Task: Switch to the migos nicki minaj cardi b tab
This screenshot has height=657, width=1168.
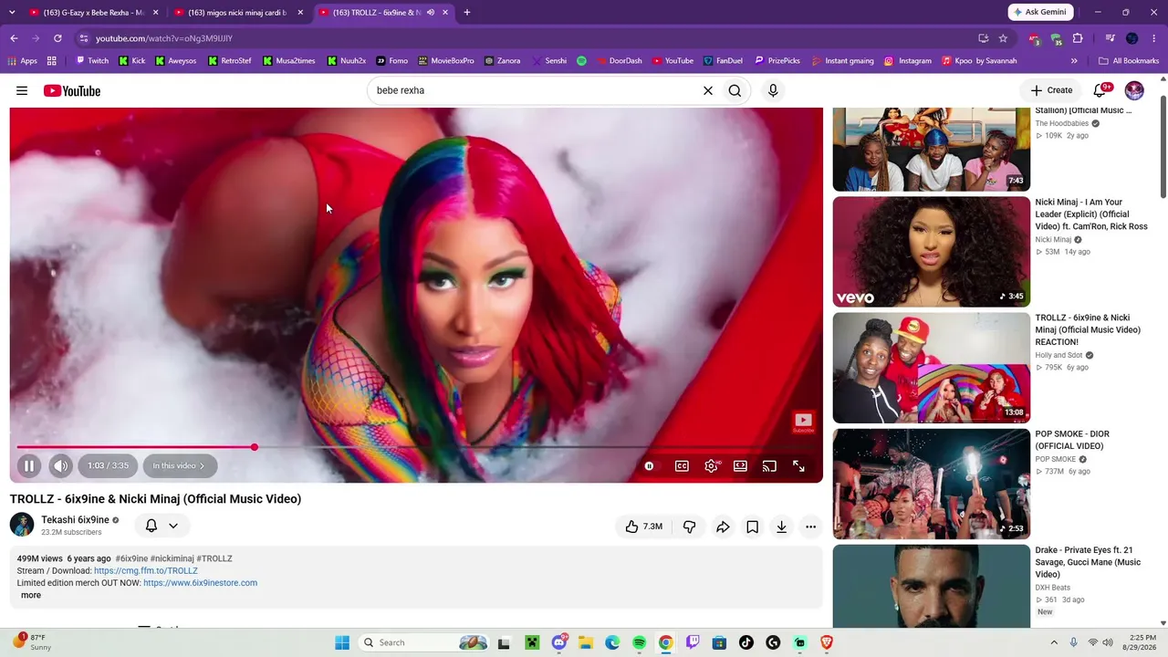Action: pos(239,13)
